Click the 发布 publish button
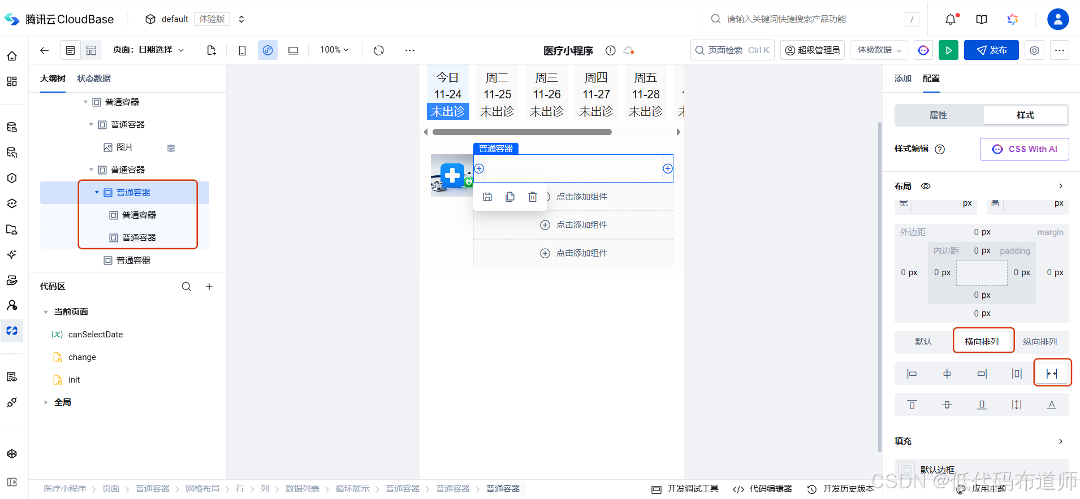 991,50
